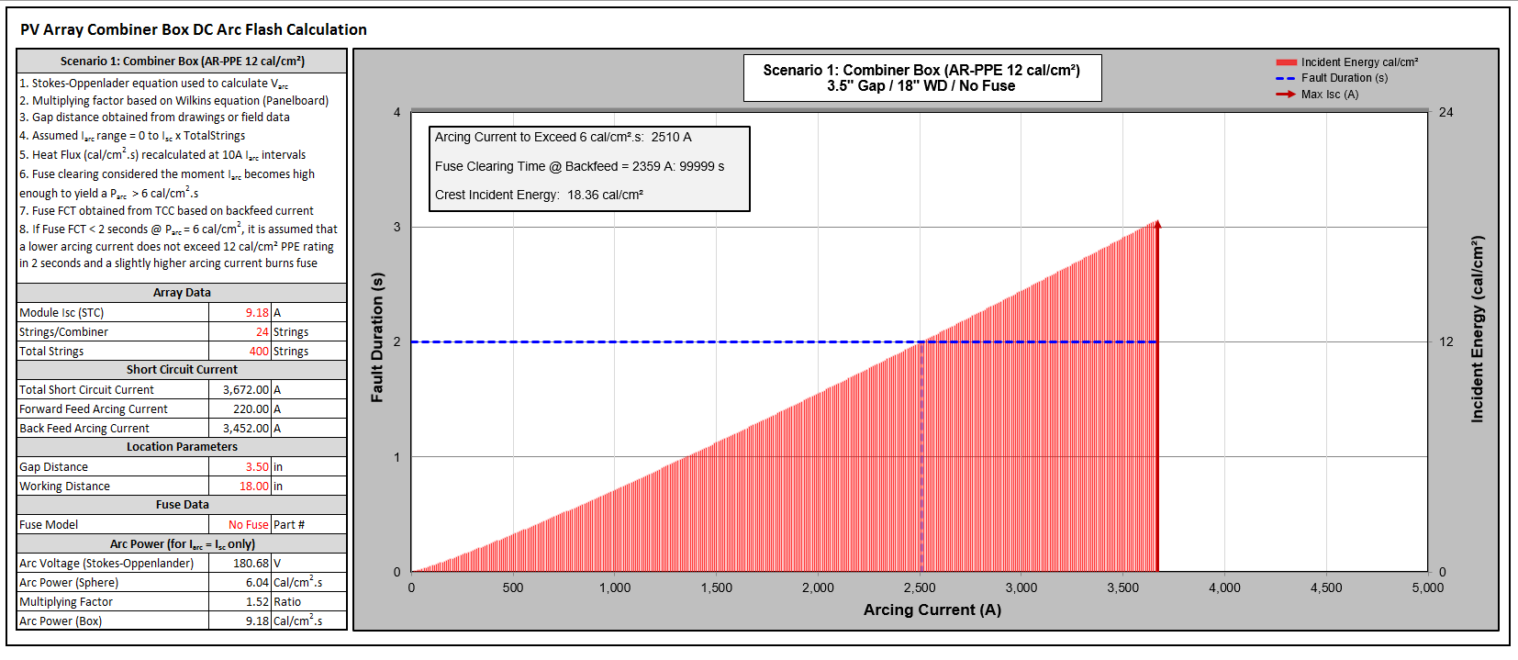Click the Arc Voltage value 180.68
The image size is (1518, 660).
coord(251,564)
